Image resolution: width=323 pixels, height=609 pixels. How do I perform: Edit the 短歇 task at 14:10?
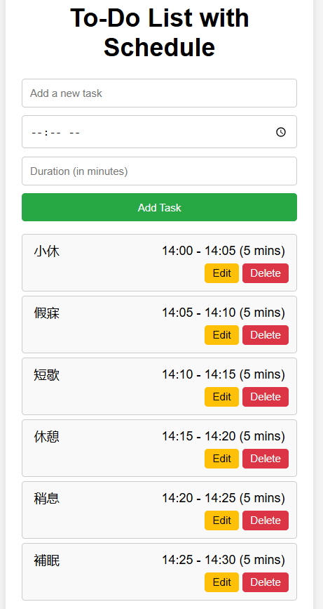[221, 397]
